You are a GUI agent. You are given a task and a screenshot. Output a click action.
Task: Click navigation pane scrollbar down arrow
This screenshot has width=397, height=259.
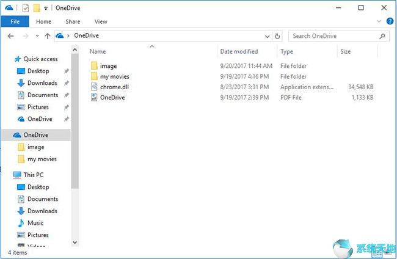tap(75, 243)
